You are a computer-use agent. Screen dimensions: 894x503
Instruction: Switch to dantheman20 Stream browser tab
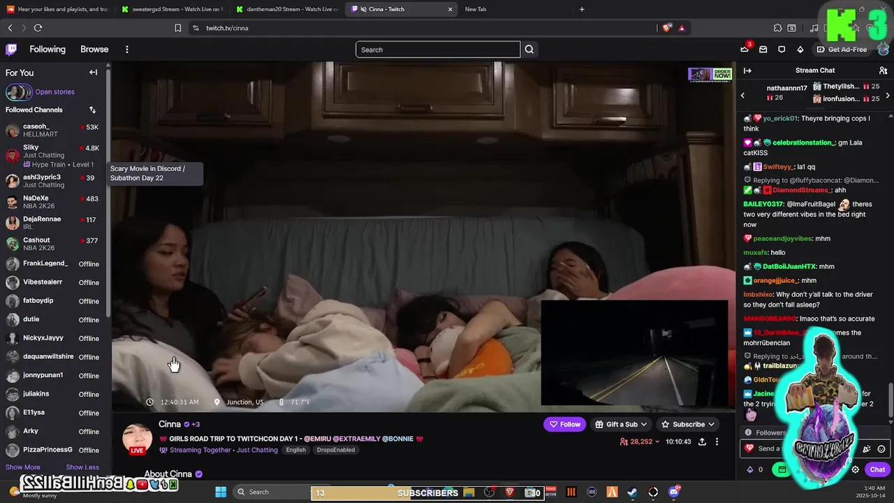(x=288, y=9)
